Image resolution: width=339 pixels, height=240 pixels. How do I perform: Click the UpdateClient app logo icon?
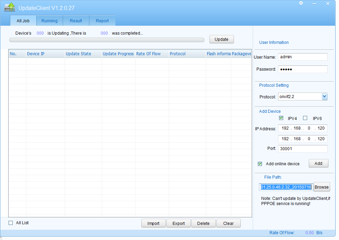(10, 7)
